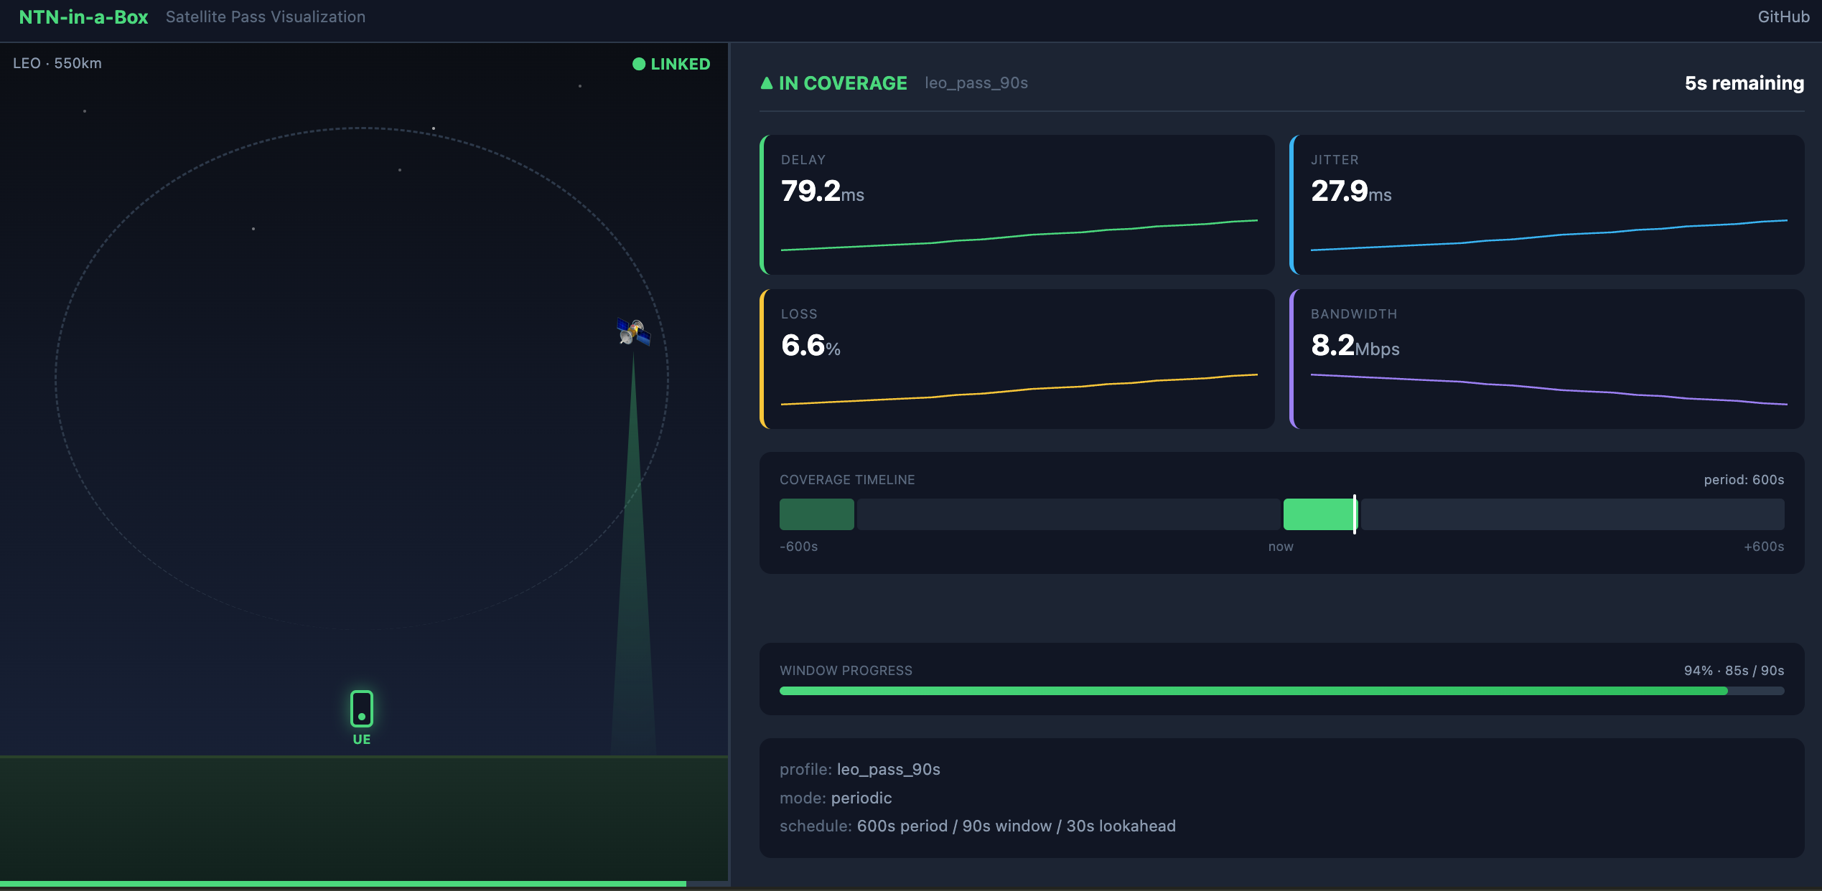The width and height of the screenshot is (1822, 891).
Task: Click the white now marker on coverage timeline
Action: (1355, 514)
